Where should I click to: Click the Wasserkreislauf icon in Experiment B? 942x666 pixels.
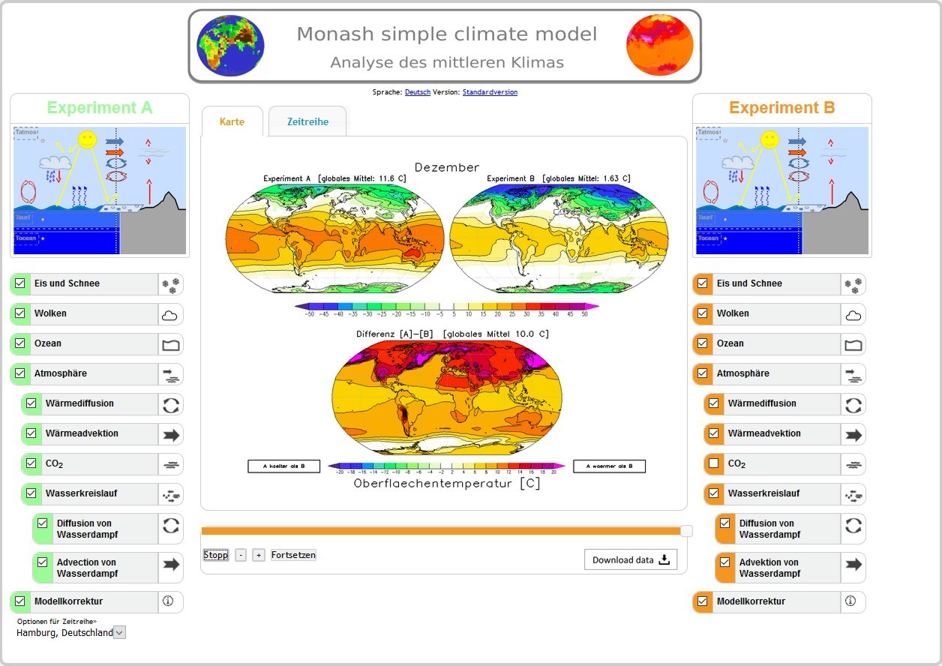[x=853, y=494]
